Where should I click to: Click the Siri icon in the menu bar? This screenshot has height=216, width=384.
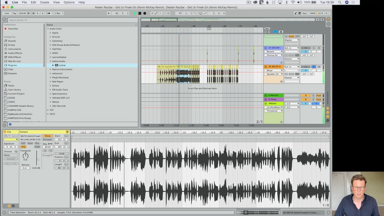tap(347, 2)
